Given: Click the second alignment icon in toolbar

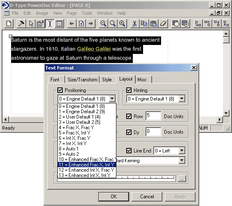Looking at the screenshot, I should tap(207, 24).
